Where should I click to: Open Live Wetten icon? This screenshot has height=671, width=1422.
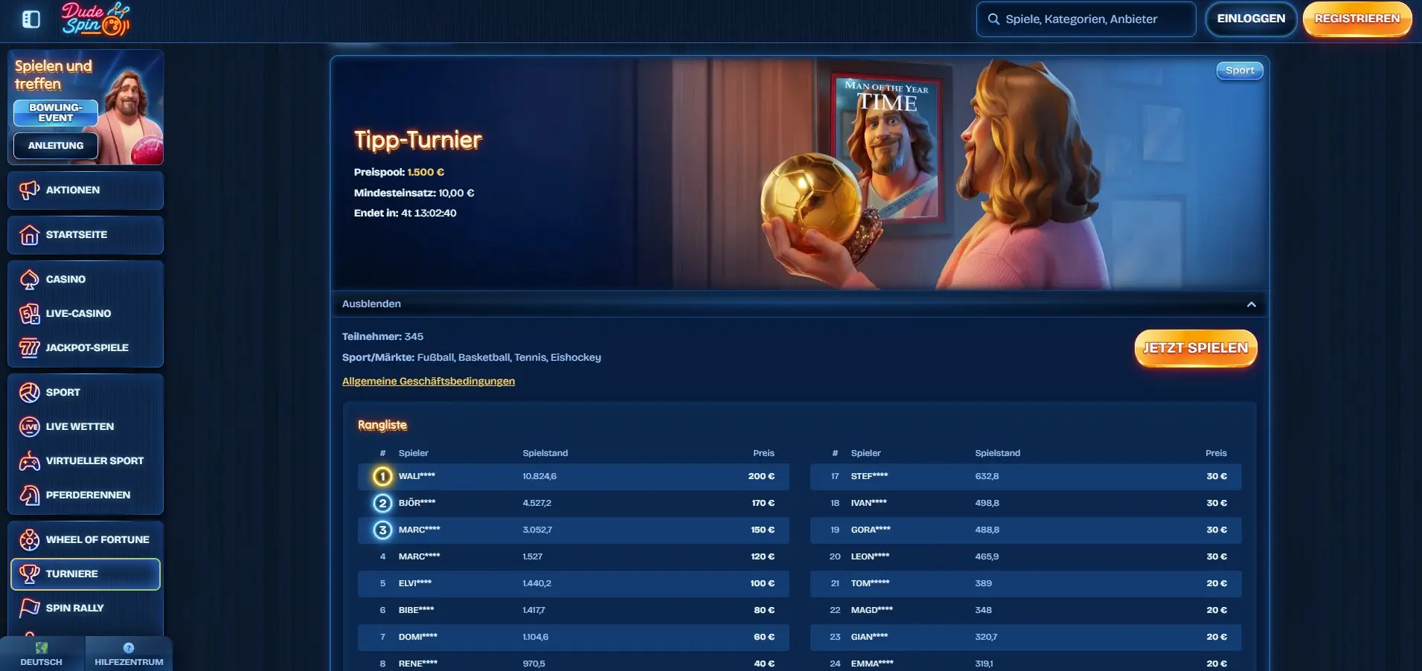[29, 427]
